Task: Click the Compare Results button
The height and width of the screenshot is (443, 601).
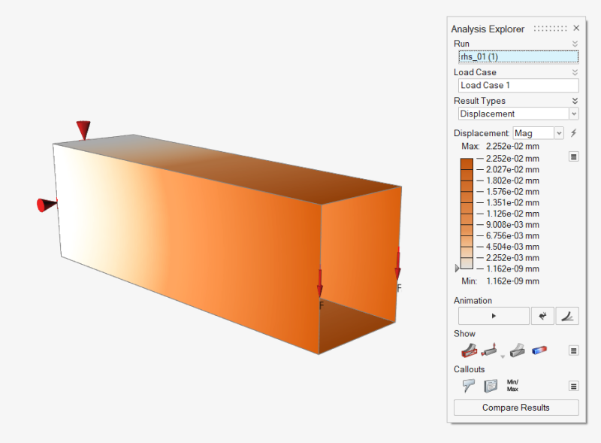Action: [516, 408]
